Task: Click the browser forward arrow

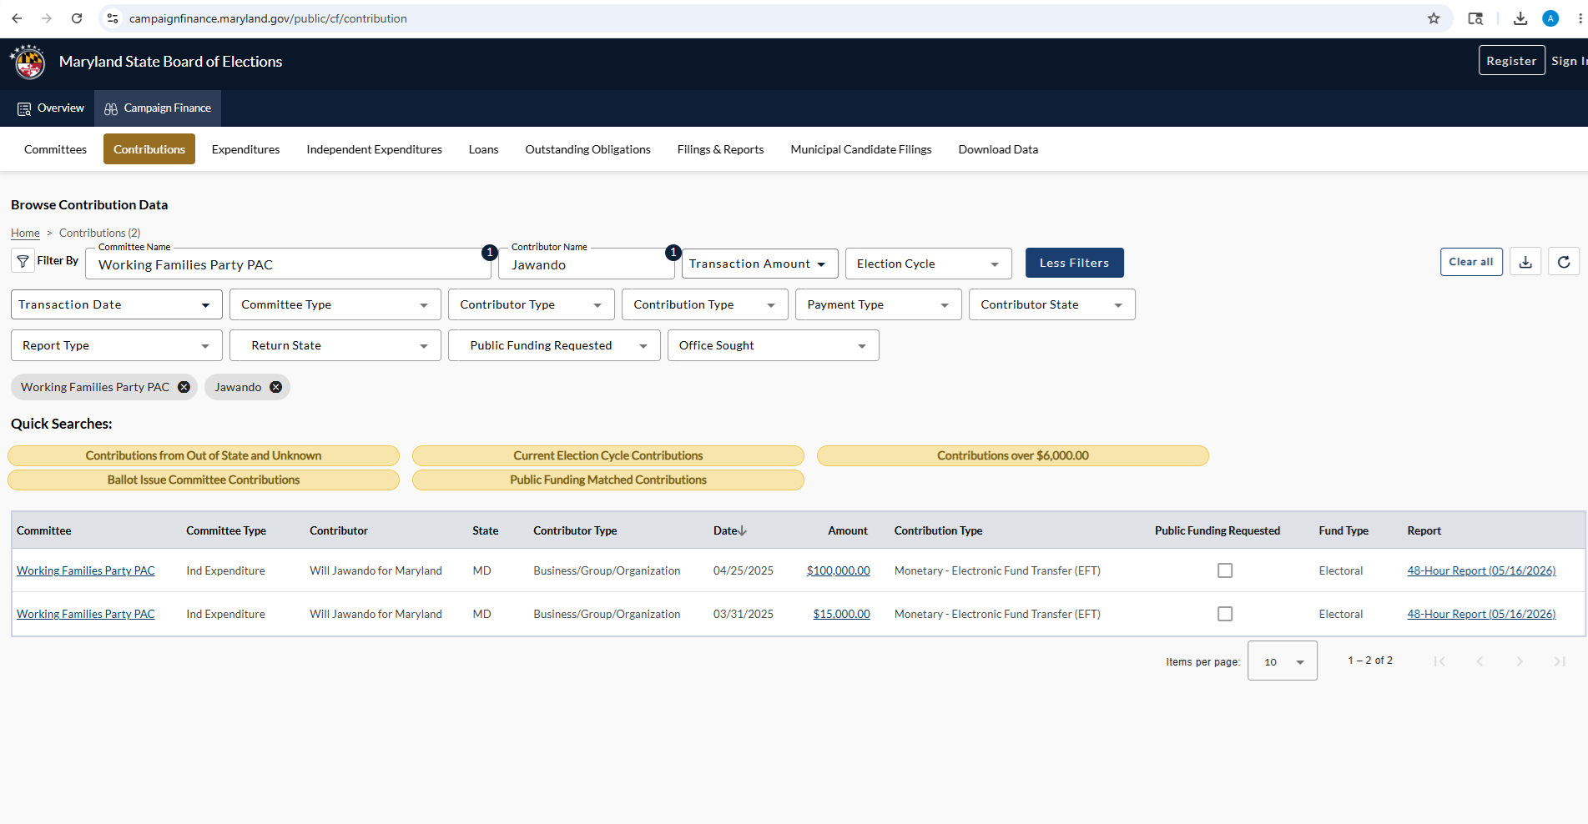Action: [47, 18]
